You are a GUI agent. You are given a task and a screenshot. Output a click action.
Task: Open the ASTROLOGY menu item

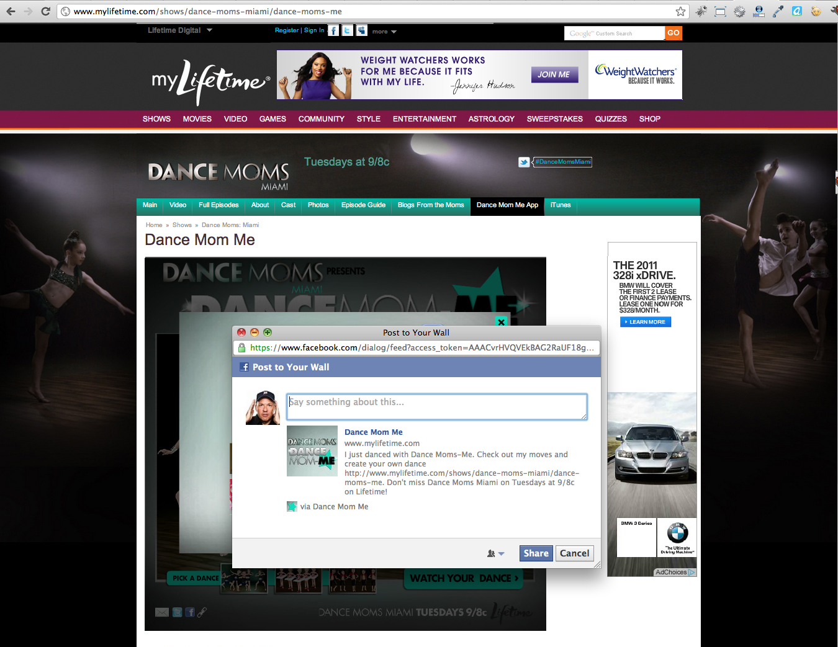click(x=491, y=119)
